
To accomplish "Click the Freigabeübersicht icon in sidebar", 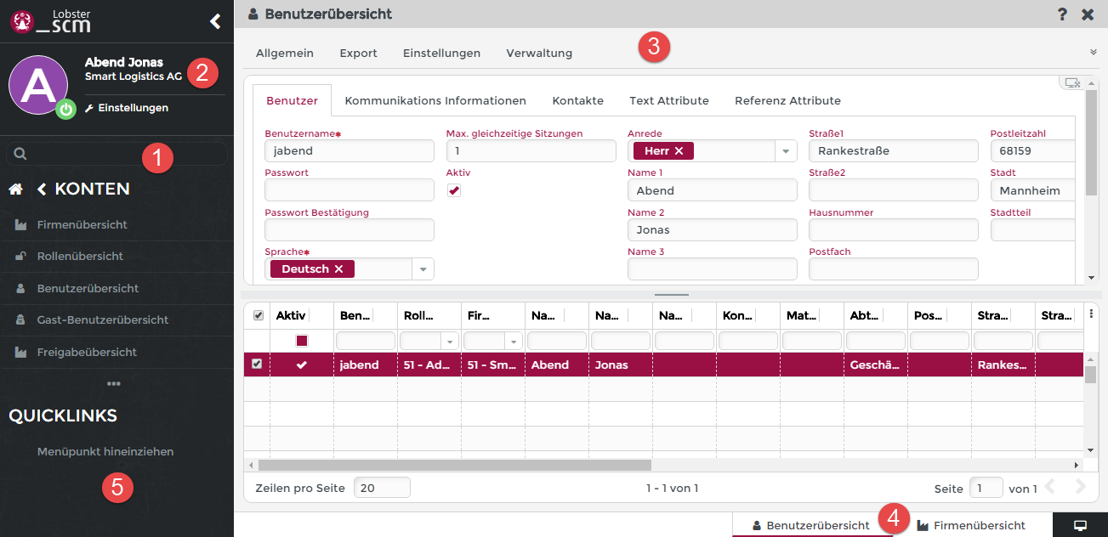I will coord(20,352).
